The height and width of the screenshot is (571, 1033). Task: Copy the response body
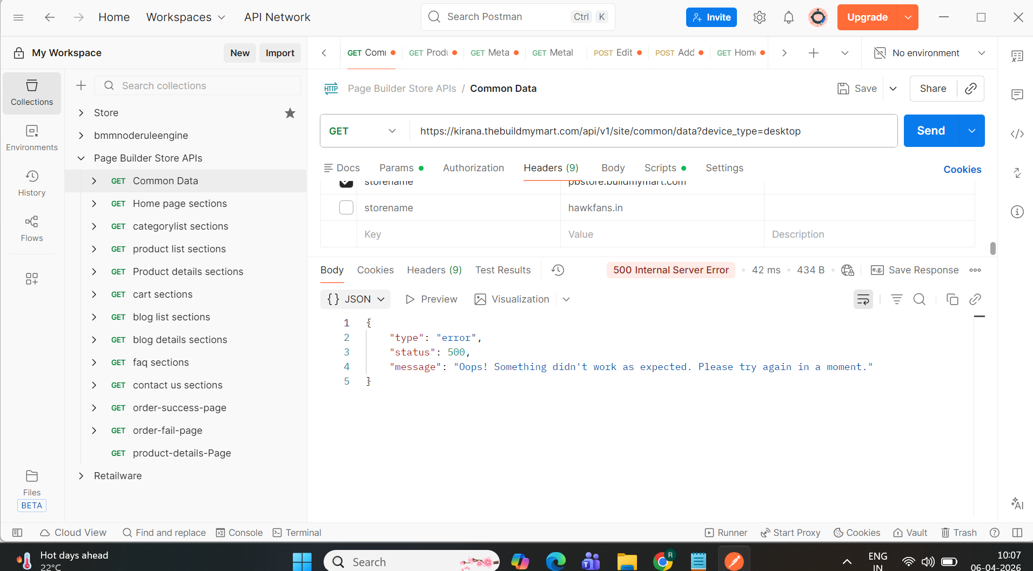coord(952,299)
